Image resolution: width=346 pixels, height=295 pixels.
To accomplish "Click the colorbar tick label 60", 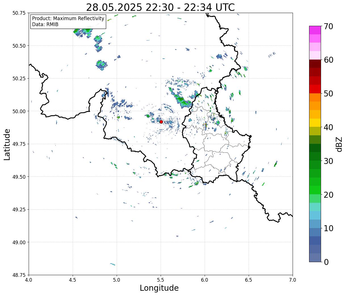I will tap(328, 60).
